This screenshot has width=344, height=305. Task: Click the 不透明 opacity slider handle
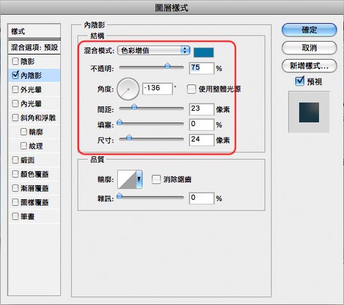tap(167, 65)
